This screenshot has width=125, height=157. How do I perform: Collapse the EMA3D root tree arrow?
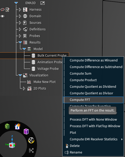(x=16, y=3)
